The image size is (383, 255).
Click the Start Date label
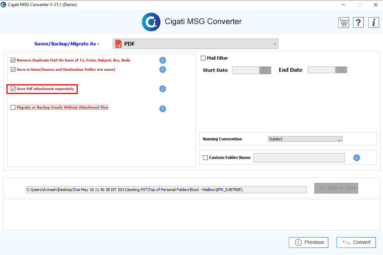coord(215,70)
